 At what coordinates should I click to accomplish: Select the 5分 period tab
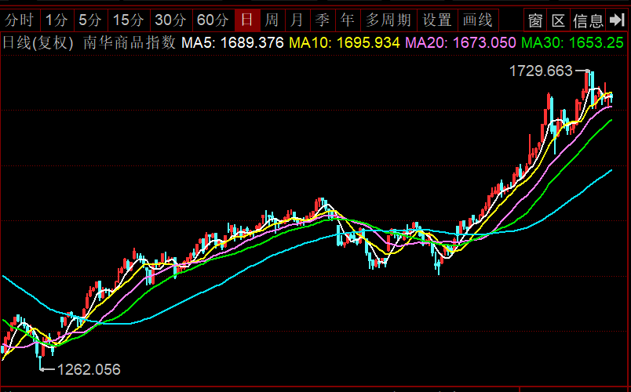[91, 20]
